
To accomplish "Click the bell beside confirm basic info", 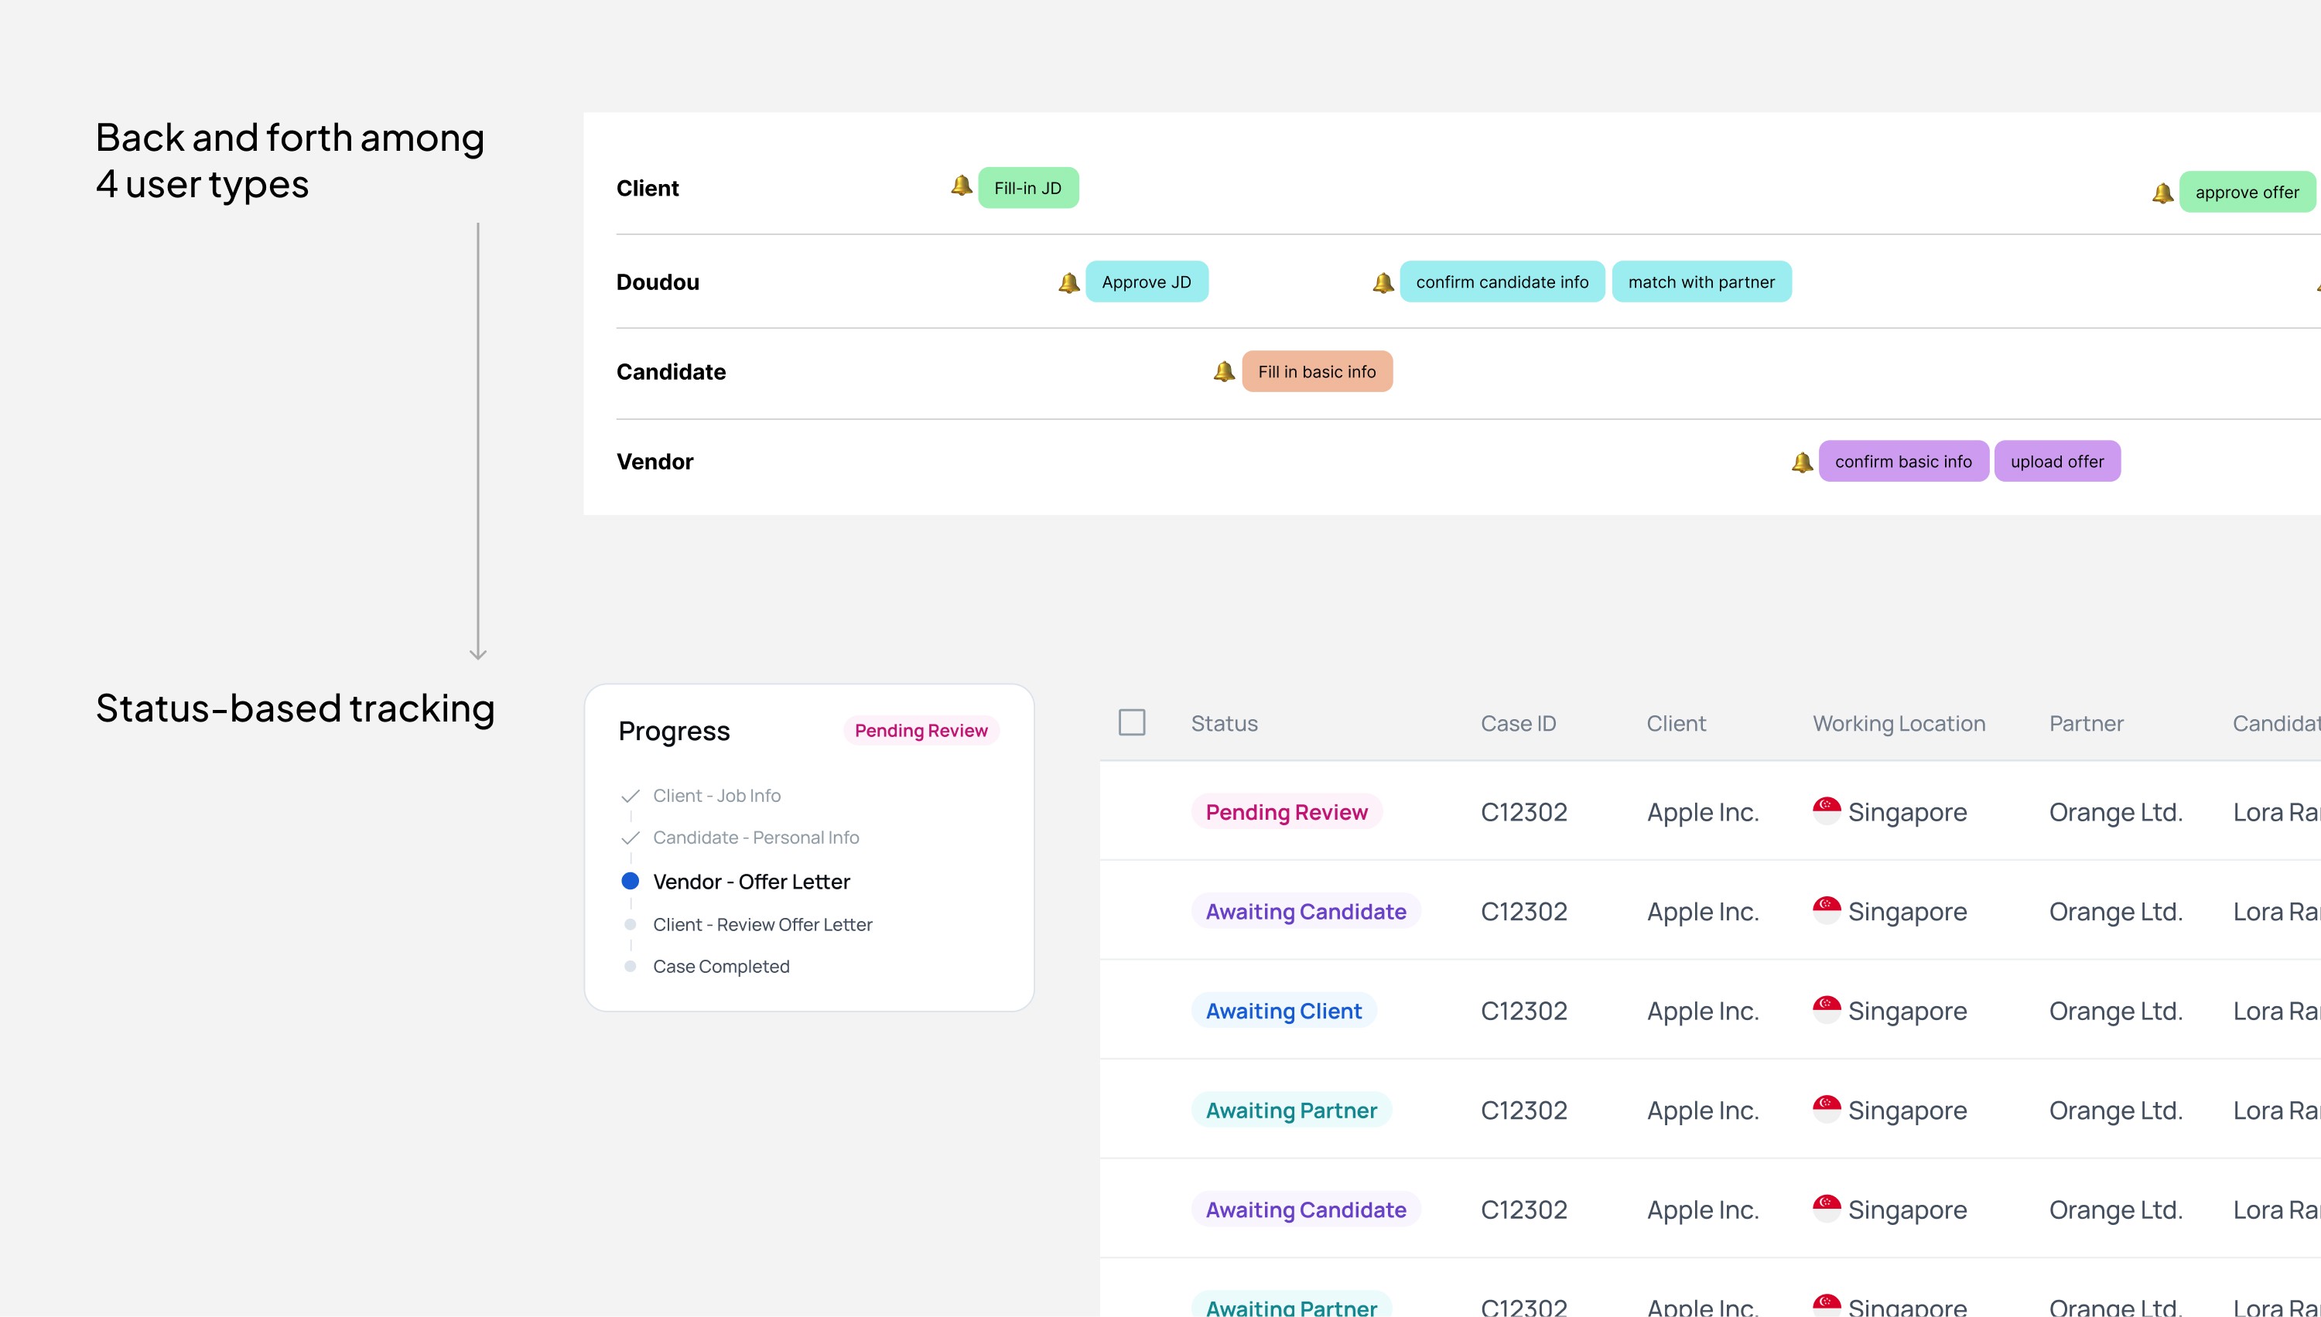I will click(x=1802, y=462).
